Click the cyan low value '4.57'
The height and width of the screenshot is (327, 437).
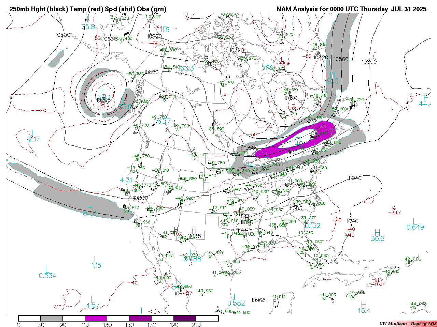pyautogui.click(x=93, y=306)
